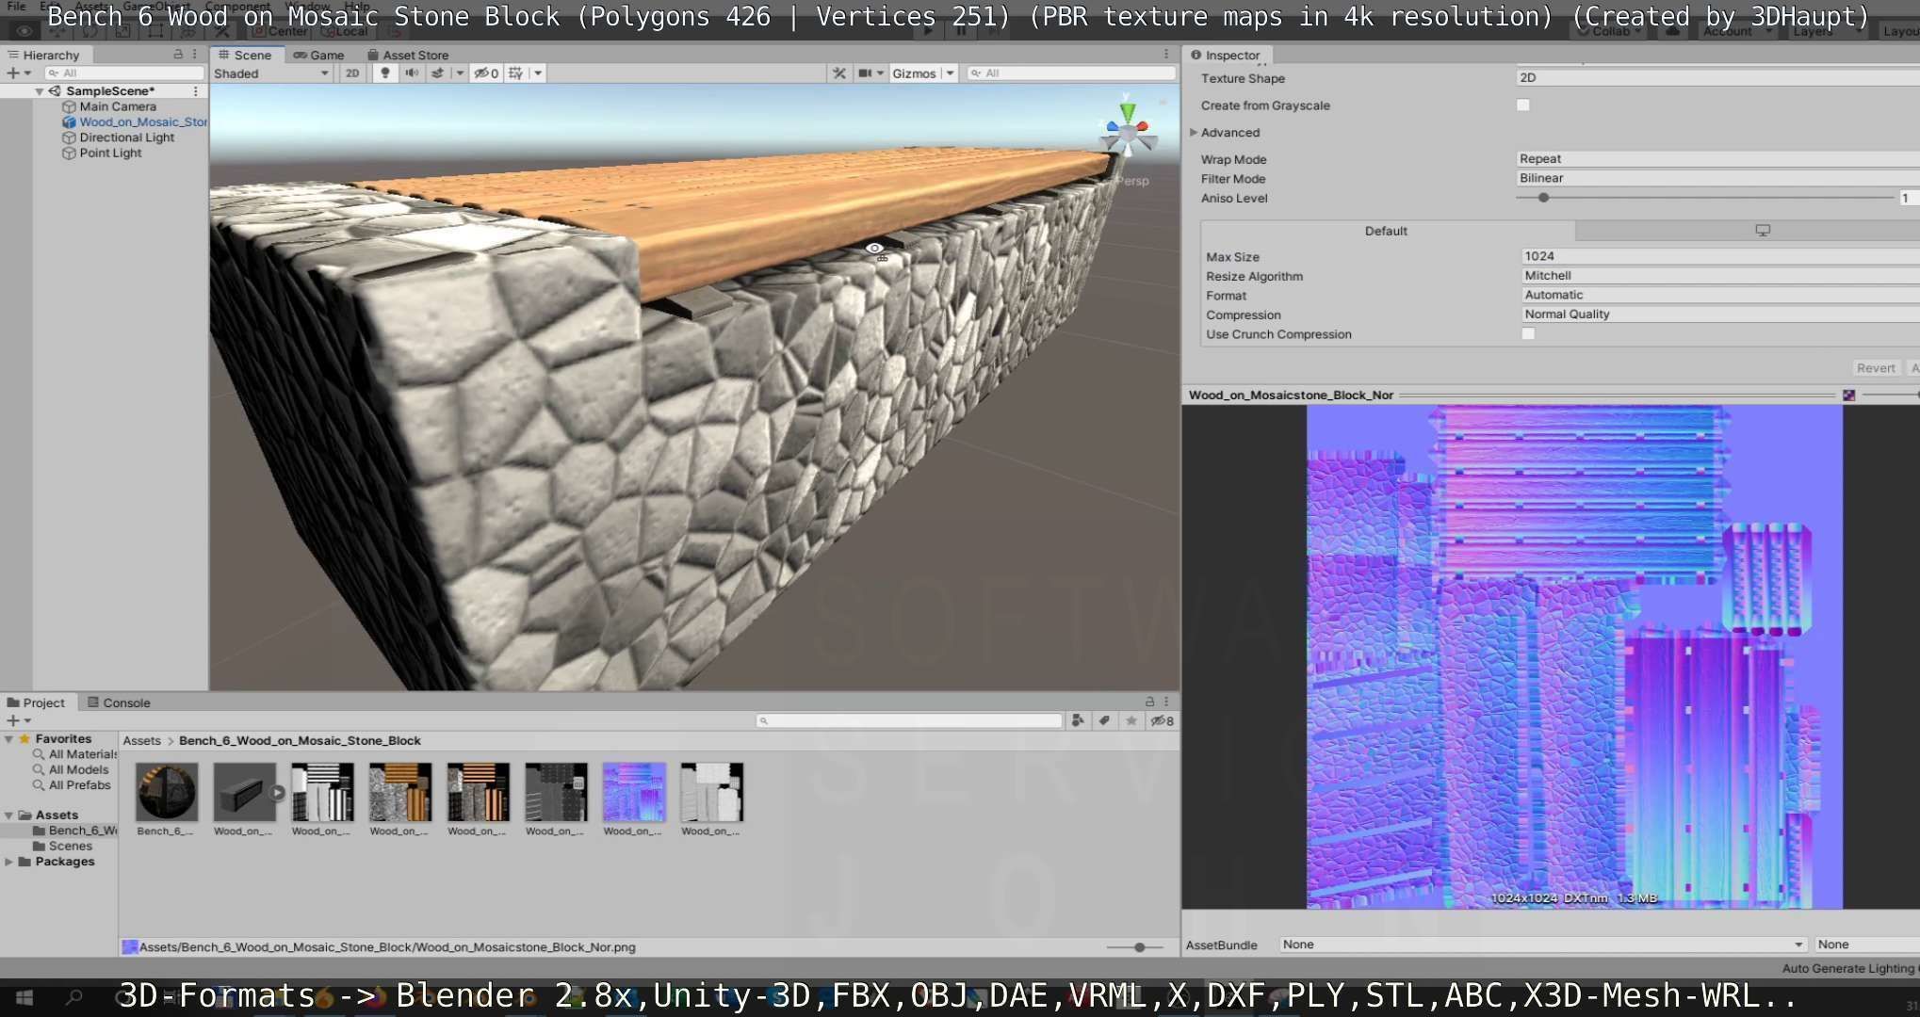Viewport: 1920px width, 1017px height.
Task: Click Assets breadcrumb in Project path
Action: (141, 740)
